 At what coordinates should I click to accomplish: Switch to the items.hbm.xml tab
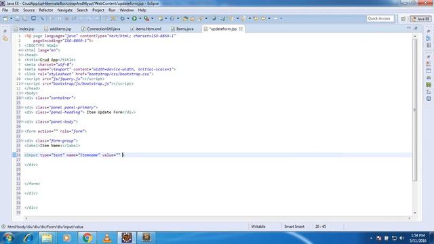(146, 28)
